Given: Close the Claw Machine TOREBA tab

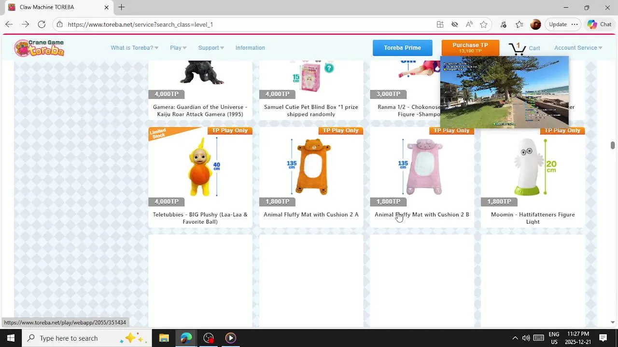Looking at the screenshot, I should click(x=107, y=7).
